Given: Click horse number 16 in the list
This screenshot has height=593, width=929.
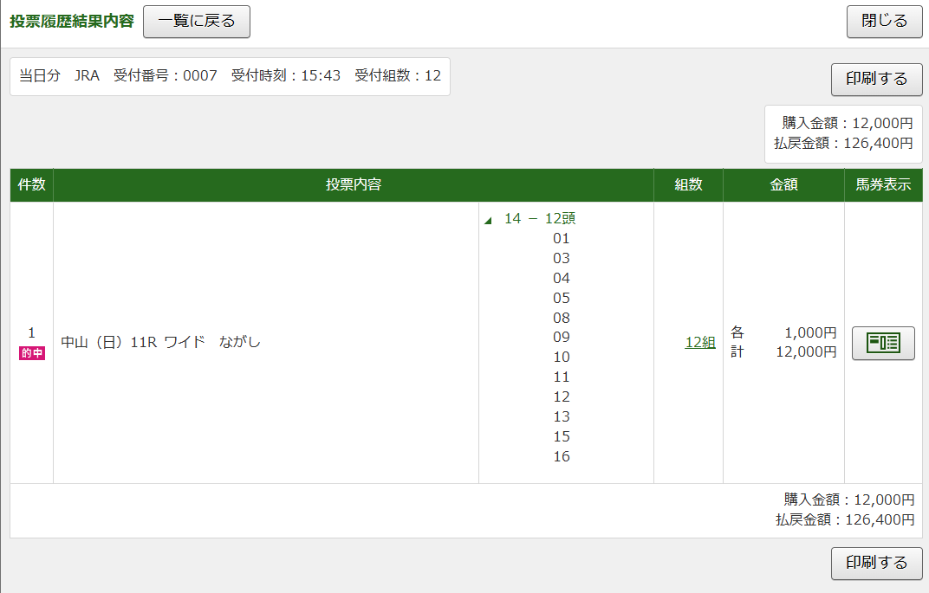Looking at the screenshot, I should coord(561,456).
